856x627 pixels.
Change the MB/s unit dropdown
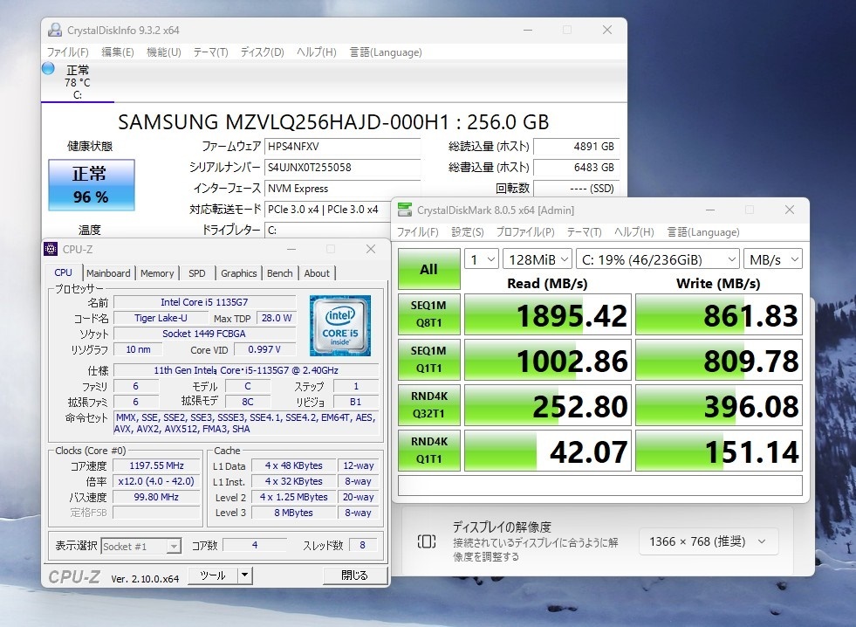[773, 259]
